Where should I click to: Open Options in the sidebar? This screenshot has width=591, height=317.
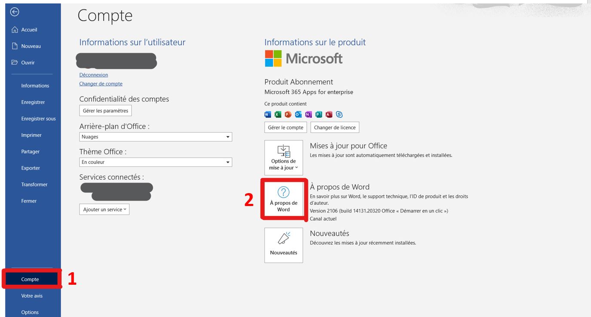[x=33, y=312]
